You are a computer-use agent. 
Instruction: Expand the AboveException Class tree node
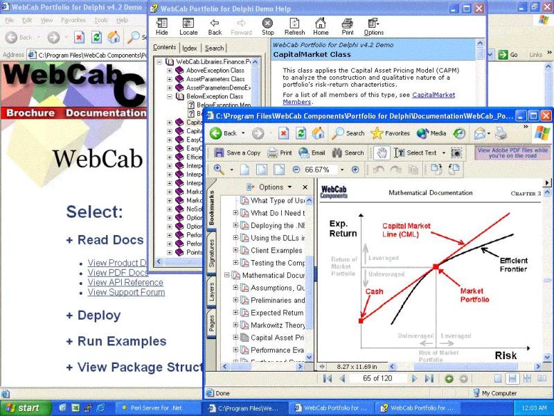point(170,71)
